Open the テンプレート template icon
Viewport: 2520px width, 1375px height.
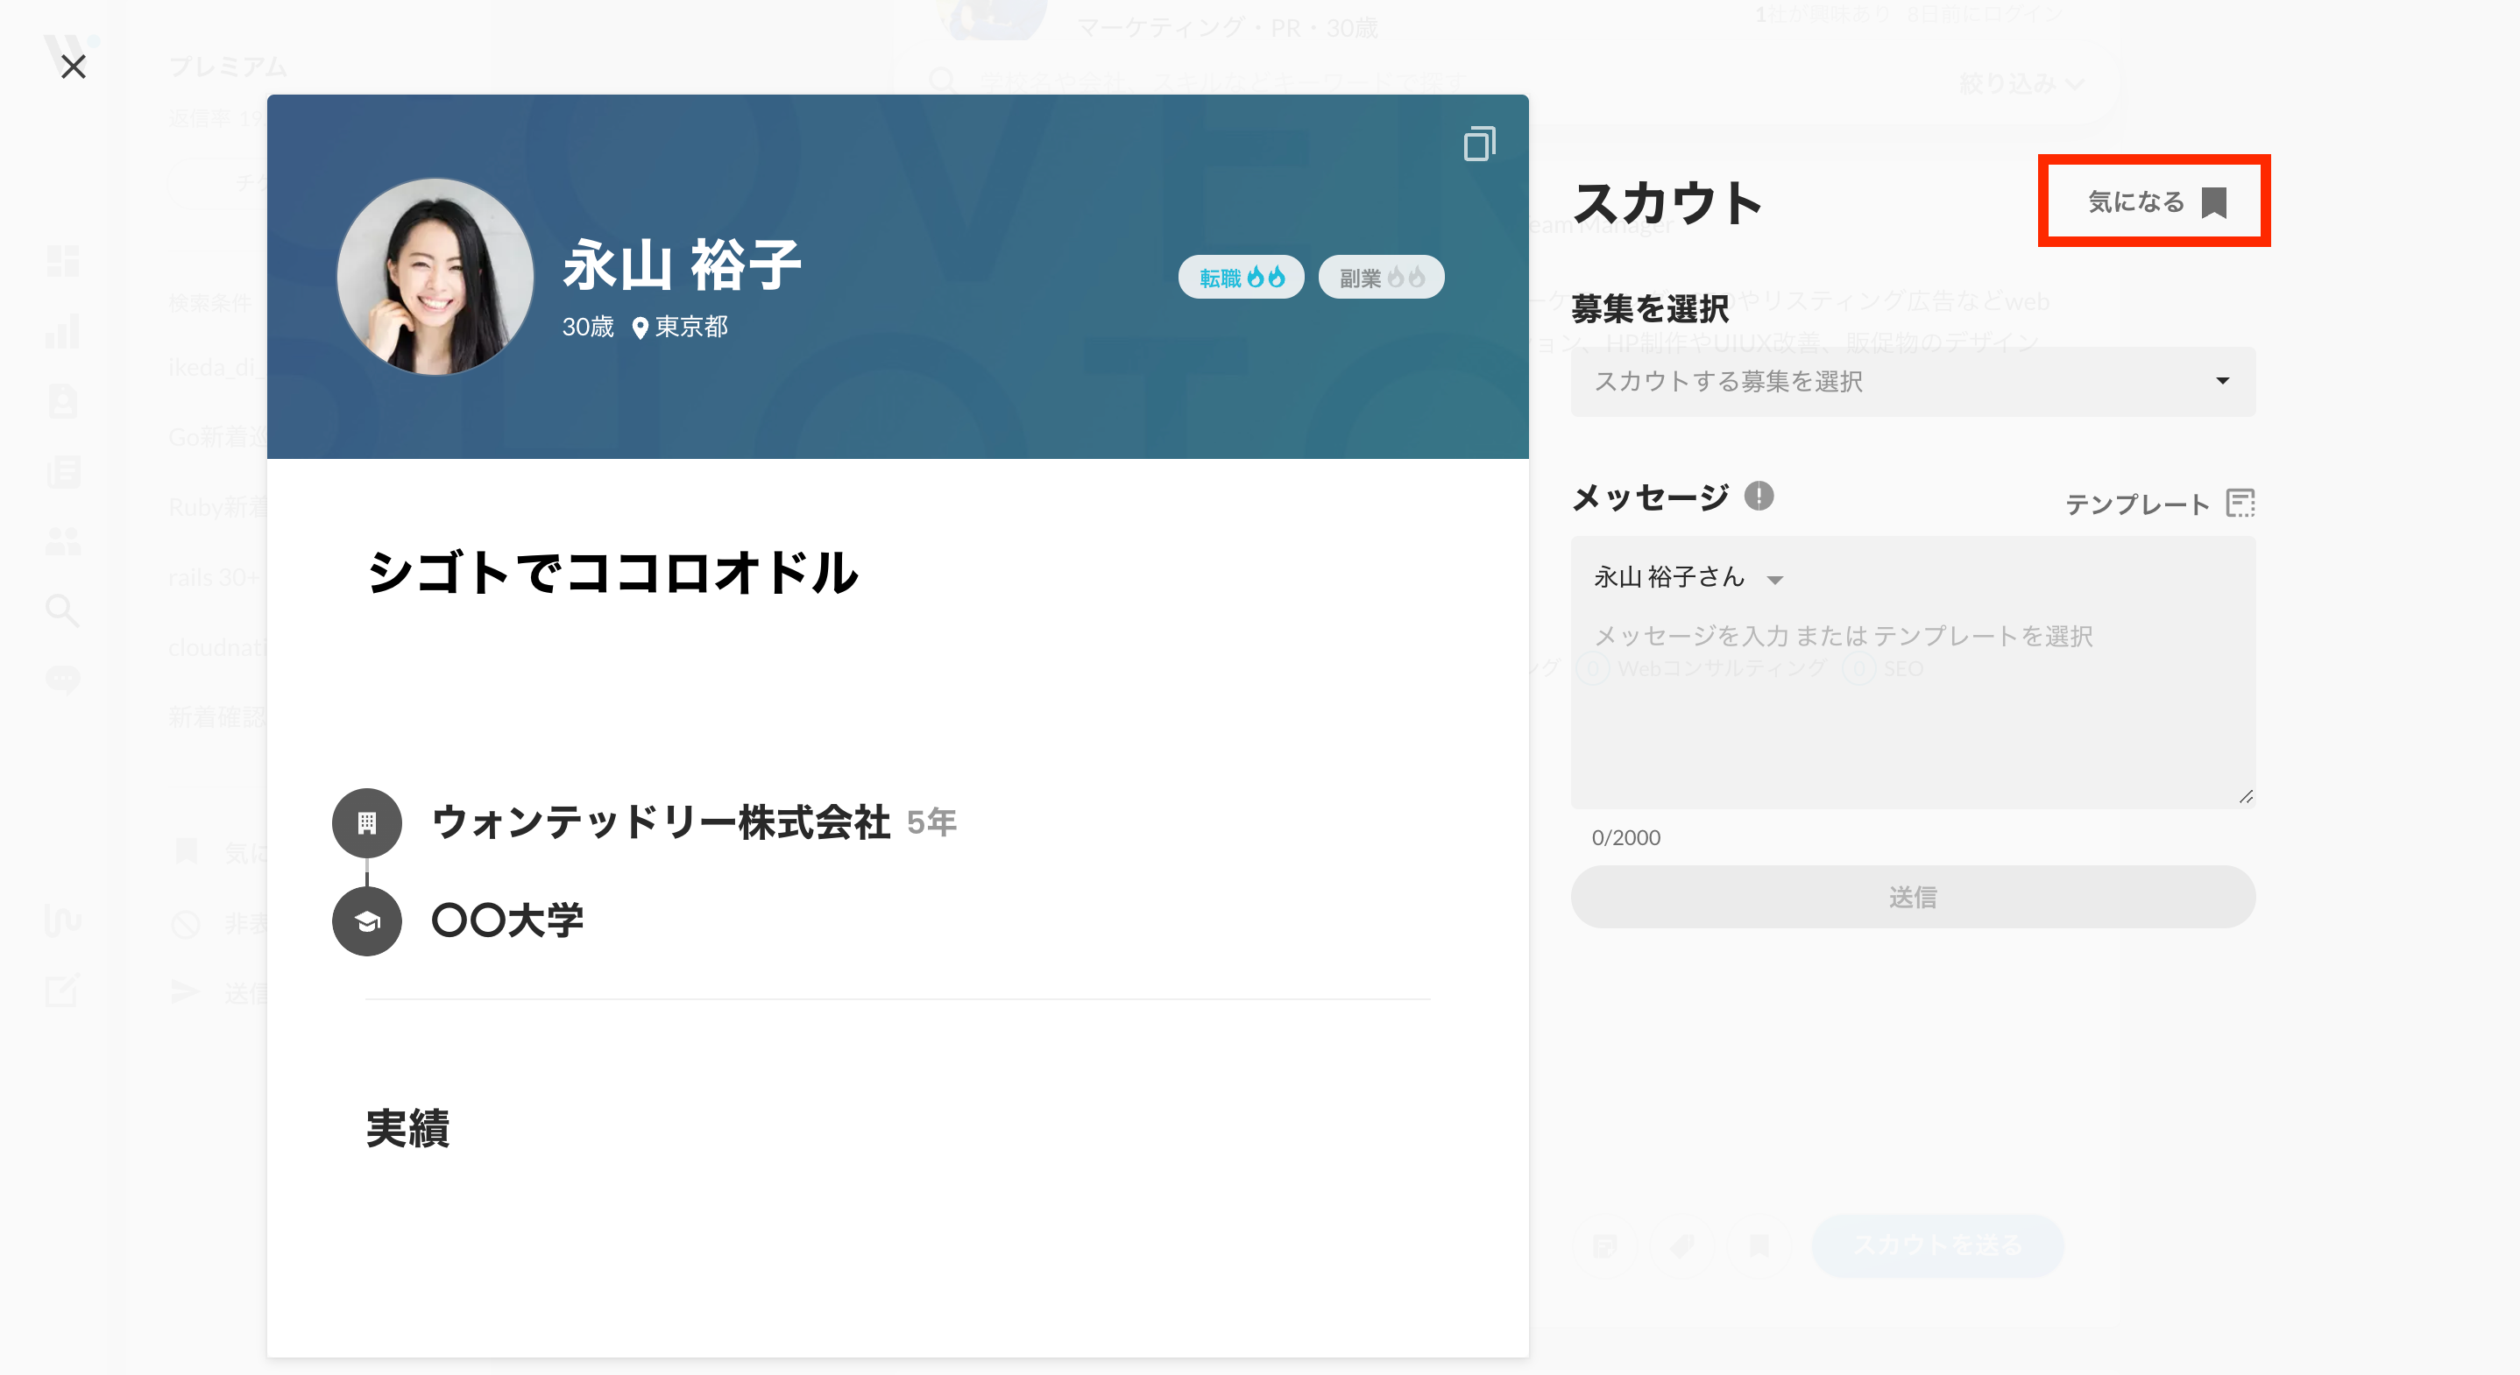[x=2240, y=504]
